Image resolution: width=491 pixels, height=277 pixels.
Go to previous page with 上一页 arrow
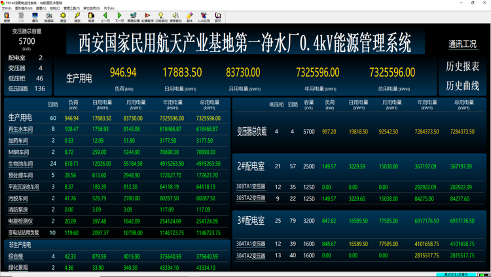coord(105,17)
